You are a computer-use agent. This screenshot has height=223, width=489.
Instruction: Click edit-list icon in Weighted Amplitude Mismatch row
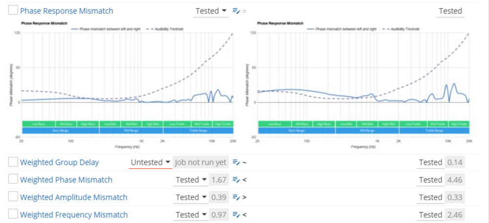(236, 198)
